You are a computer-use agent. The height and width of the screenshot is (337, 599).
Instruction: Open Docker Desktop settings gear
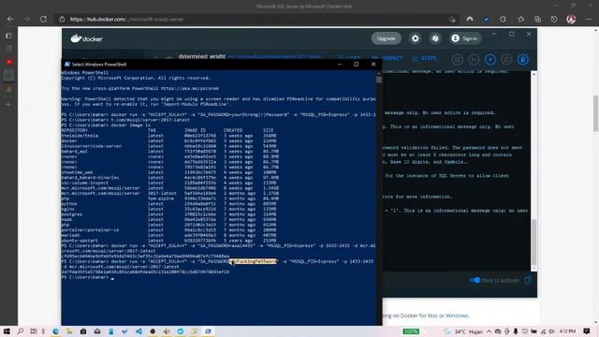(x=416, y=38)
